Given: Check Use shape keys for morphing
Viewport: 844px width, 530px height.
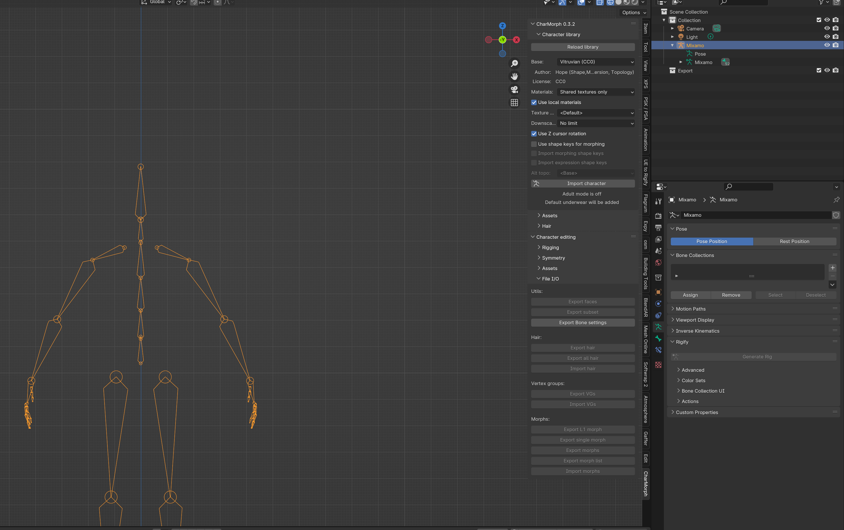Looking at the screenshot, I should click(x=534, y=144).
